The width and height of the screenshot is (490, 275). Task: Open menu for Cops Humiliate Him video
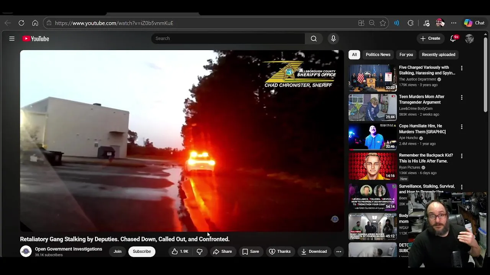click(x=462, y=126)
